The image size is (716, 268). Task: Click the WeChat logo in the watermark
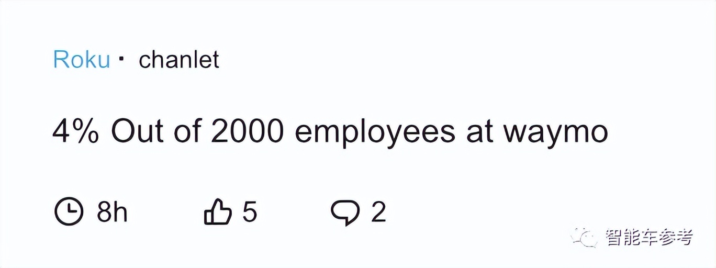584,238
